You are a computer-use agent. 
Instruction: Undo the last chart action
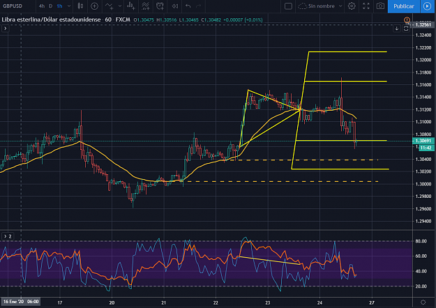(x=188, y=6)
